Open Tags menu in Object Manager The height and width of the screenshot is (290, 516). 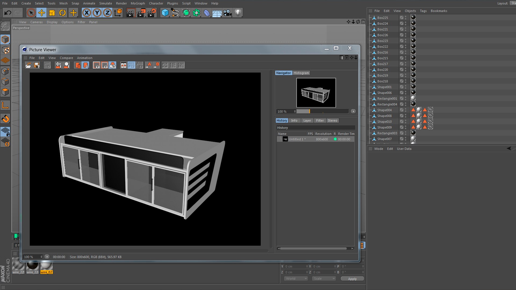(x=423, y=11)
